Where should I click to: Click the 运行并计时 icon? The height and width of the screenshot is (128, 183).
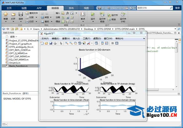pyautogui.click(x=123, y=14)
